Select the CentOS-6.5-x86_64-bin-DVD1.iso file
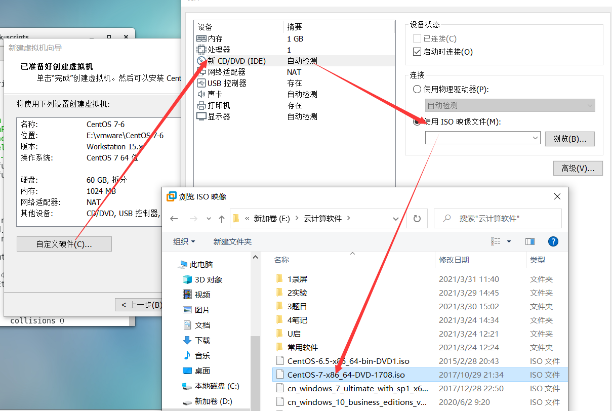The image size is (612, 411). [348, 361]
